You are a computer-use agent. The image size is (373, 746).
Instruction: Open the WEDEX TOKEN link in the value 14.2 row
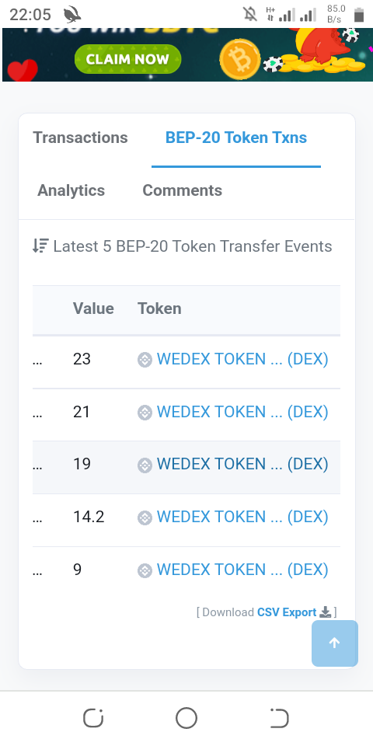(242, 517)
